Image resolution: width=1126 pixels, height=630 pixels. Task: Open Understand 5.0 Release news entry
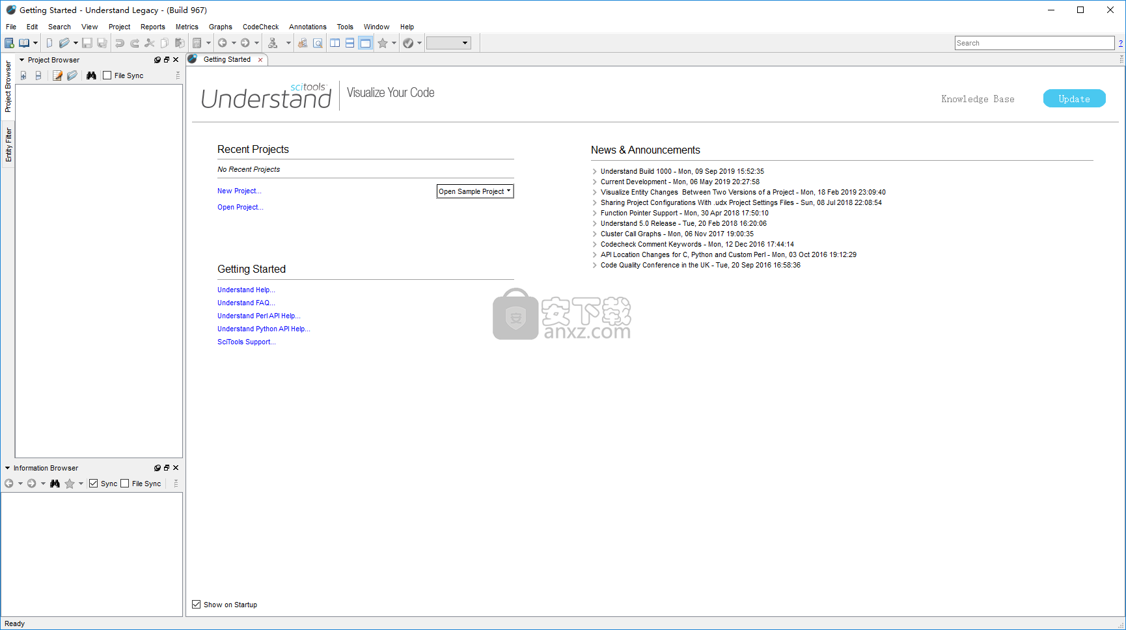(683, 223)
